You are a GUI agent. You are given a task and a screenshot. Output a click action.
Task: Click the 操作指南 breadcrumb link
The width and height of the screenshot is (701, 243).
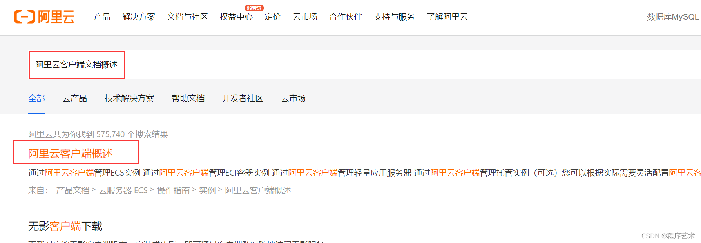(173, 190)
